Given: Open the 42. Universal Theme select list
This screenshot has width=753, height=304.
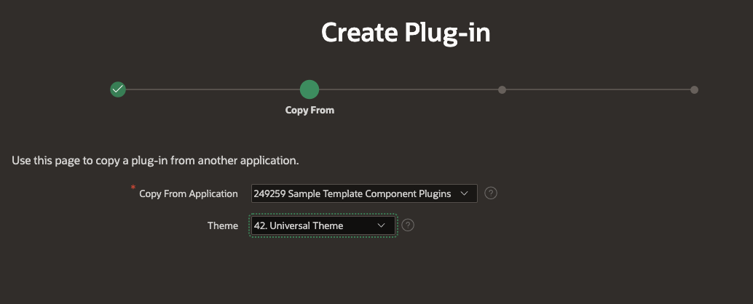Looking at the screenshot, I should click(x=313, y=225).
